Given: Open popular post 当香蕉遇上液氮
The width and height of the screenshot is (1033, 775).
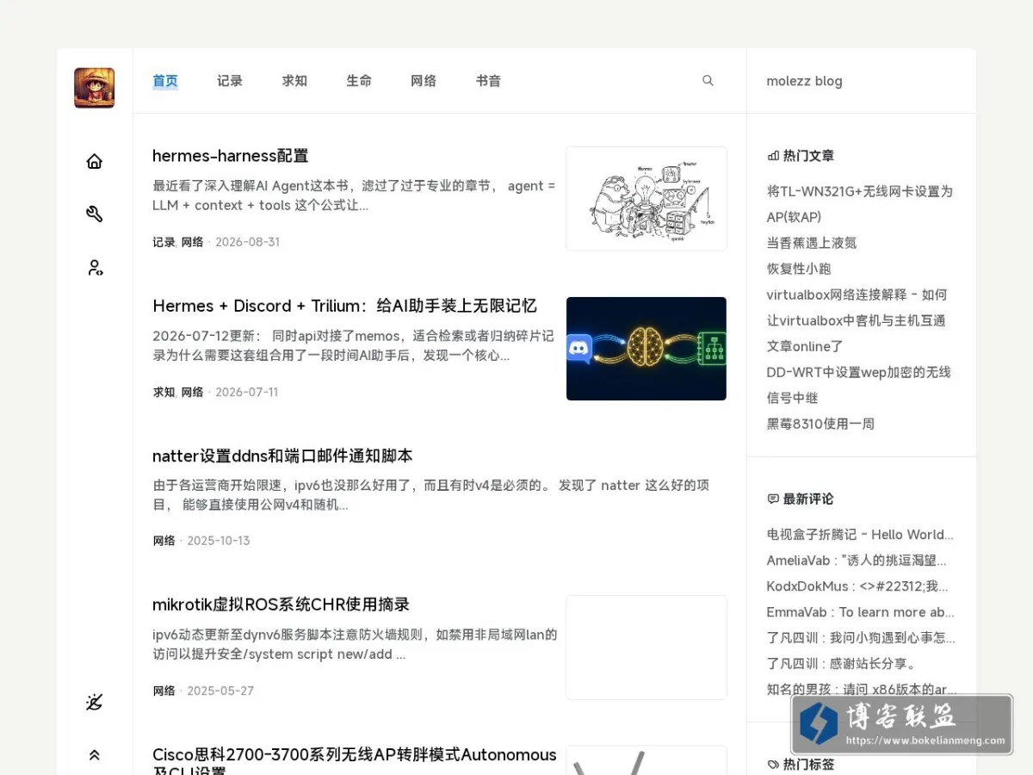Looking at the screenshot, I should [812, 243].
